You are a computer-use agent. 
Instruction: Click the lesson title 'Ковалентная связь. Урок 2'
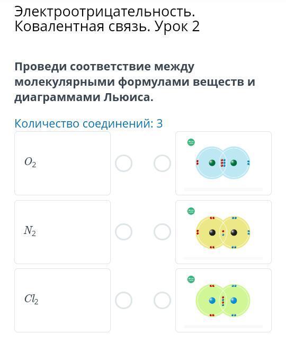(x=107, y=26)
